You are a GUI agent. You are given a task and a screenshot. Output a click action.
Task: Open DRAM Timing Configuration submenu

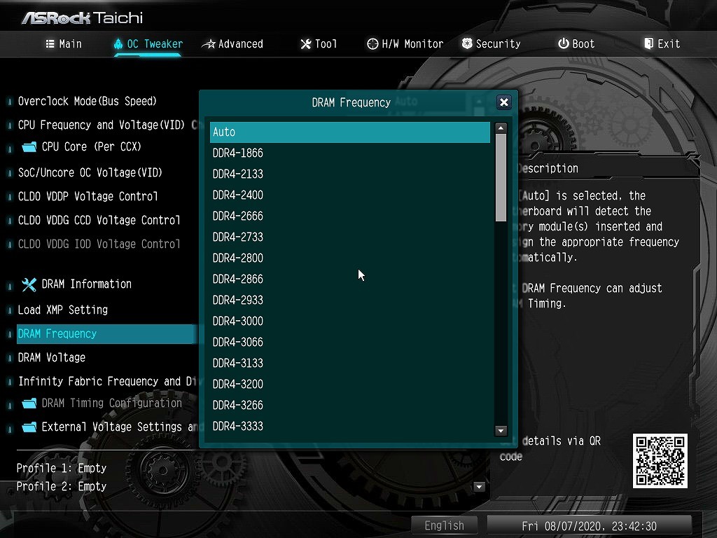[x=111, y=403]
